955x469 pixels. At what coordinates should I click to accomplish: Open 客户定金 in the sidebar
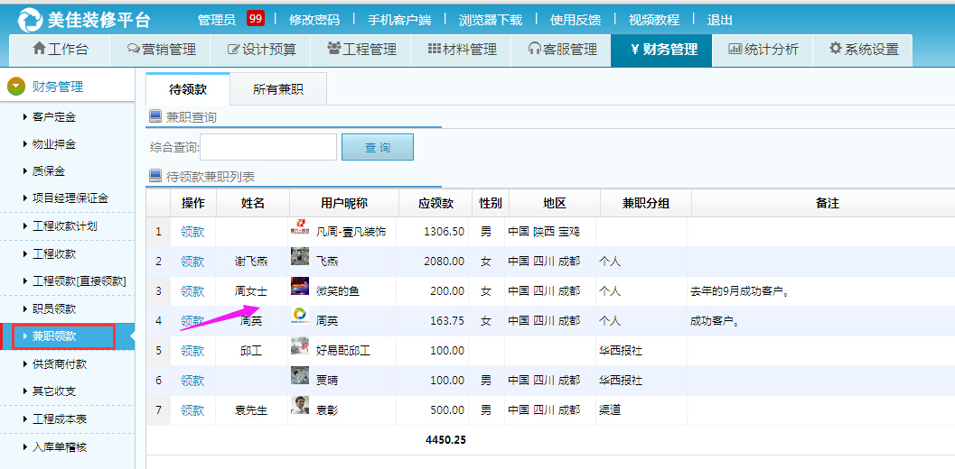(54, 117)
